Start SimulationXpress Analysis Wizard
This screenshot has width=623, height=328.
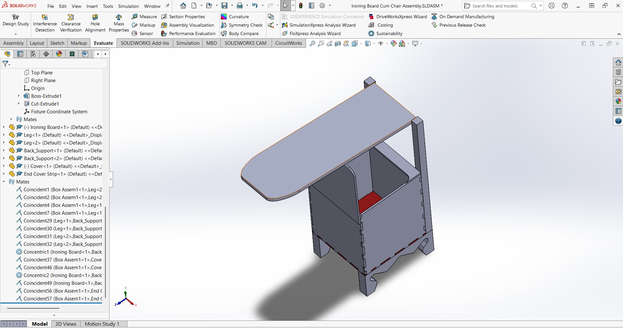coord(318,25)
